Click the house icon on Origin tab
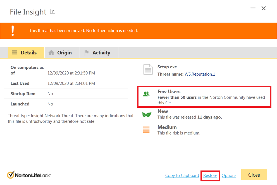The height and width of the screenshot is (185, 277). (x=51, y=52)
